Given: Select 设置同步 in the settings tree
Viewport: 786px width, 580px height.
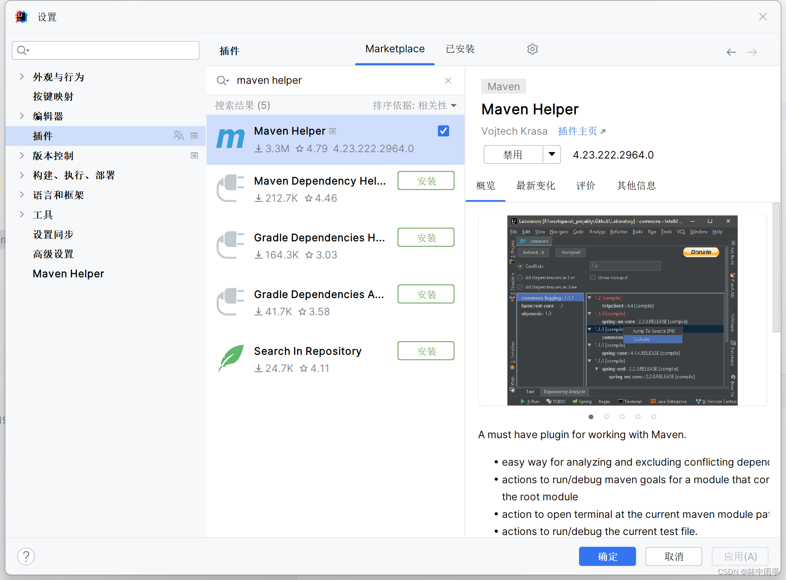Looking at the screenshot, I should 53,234.
